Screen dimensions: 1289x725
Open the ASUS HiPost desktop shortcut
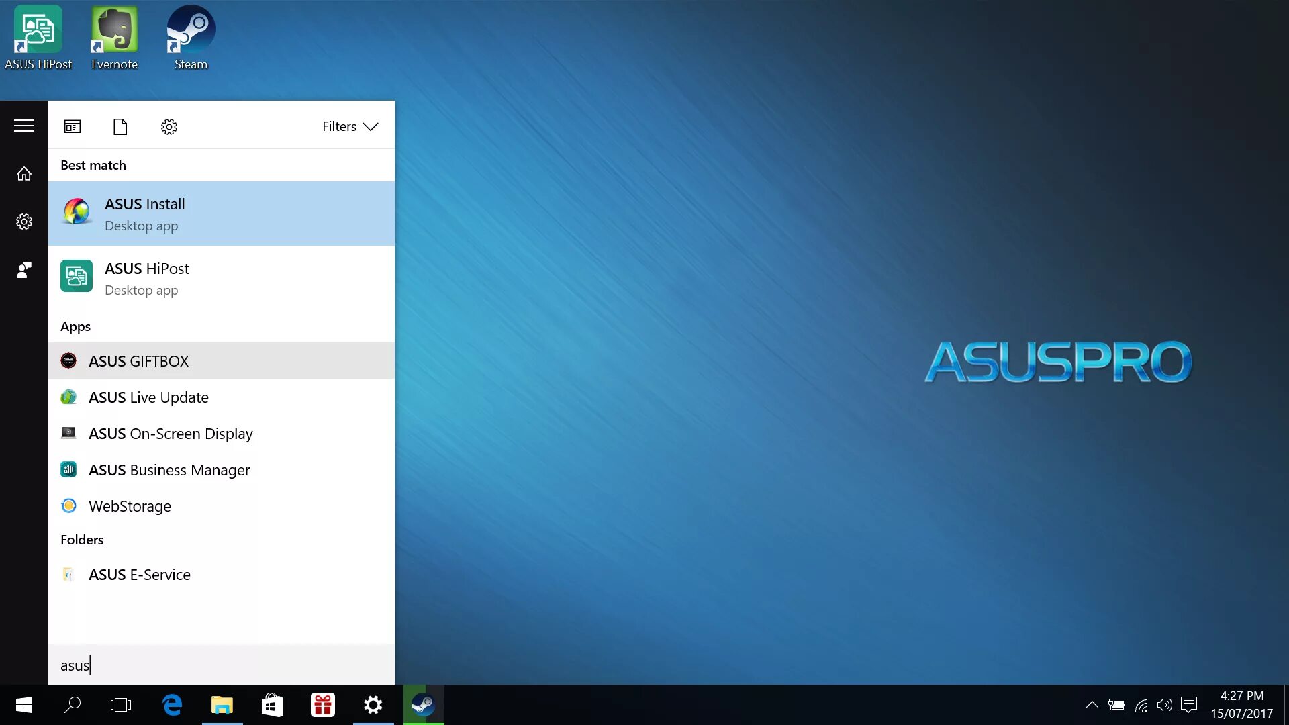pyautogui.click(x=38, y=38)
